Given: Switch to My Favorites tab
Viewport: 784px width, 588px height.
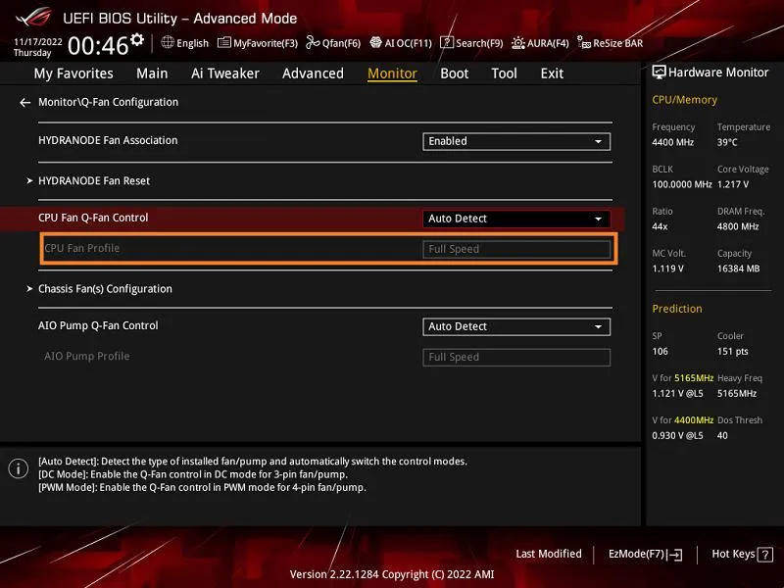Looking at the screenshot, I should pos(73,73).
